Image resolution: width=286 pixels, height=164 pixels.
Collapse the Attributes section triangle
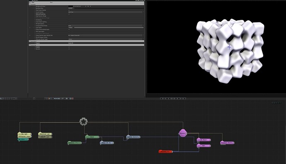(x=30, y=4)
